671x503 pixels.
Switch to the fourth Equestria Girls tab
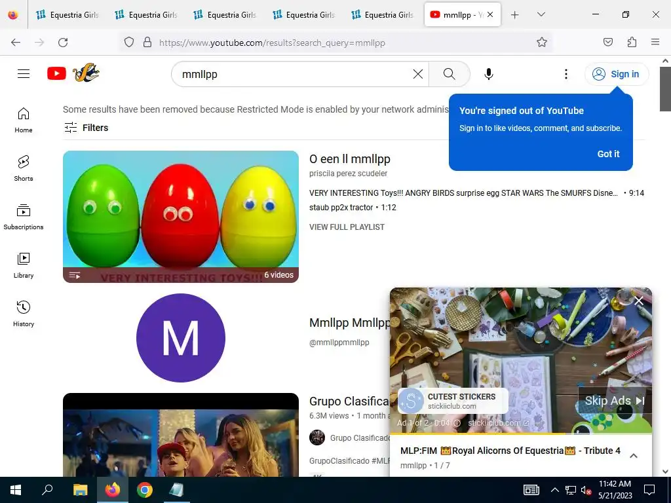pyautogui.click(x=303, y=14)
